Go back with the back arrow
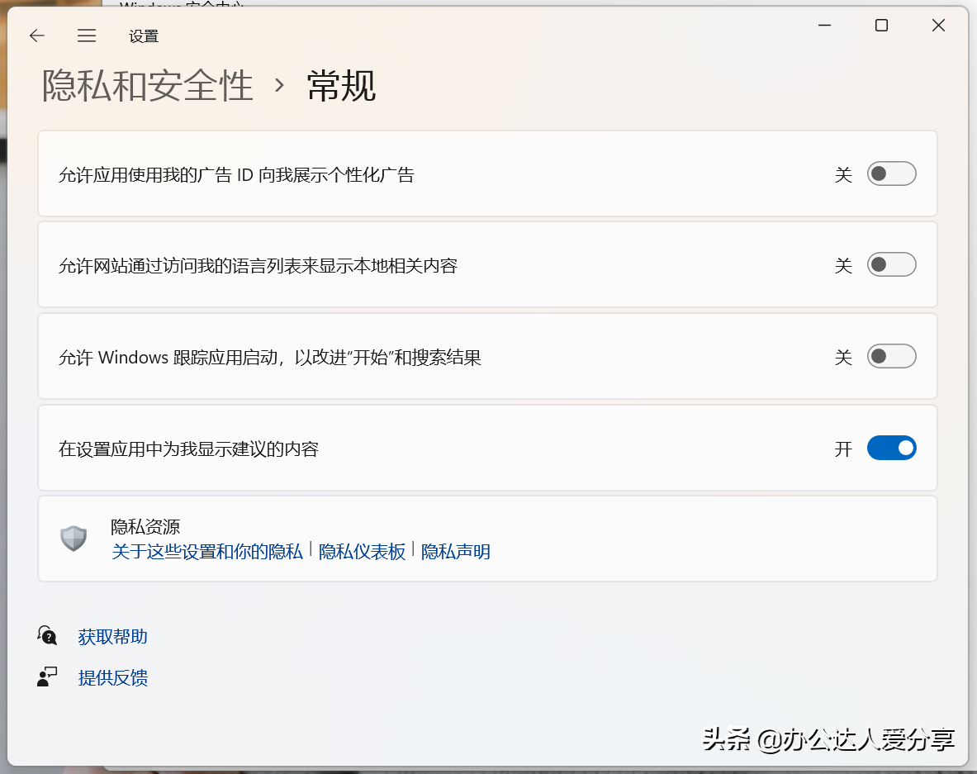 37,36
